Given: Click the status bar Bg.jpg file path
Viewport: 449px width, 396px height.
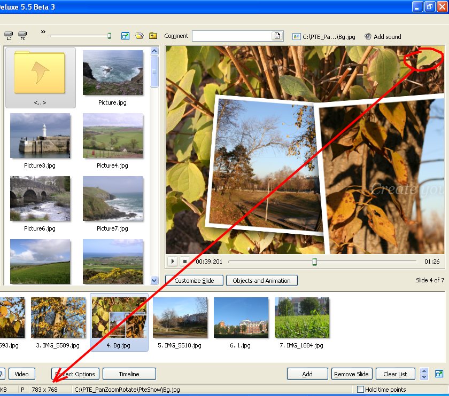Looking at the screenshot, I should [x=127, y=390].
